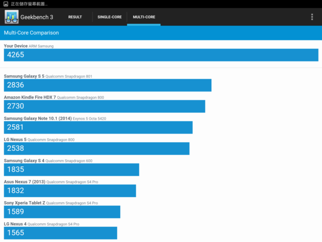Select the Nexus 7 score bar 1832

[70, 191]
